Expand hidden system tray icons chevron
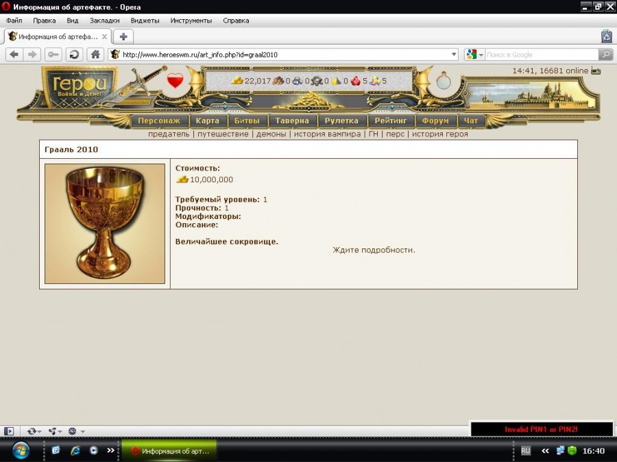This screenshot has width=617, height=462. (546, 451)
